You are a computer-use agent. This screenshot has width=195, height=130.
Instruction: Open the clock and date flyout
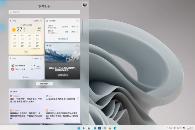190,128
